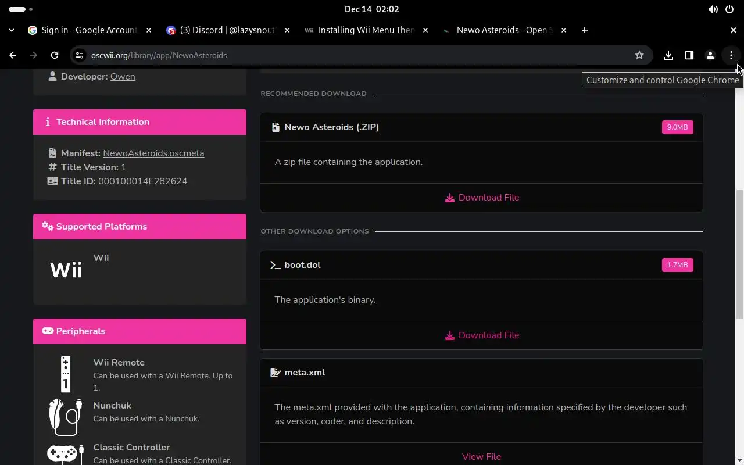Click the Nunchuk label
The image size is (744, 465).
(x=112, y=406)
